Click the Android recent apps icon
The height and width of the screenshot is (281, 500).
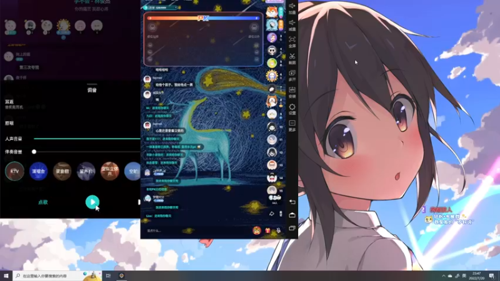pyautogui.click(x=292, y=228)
